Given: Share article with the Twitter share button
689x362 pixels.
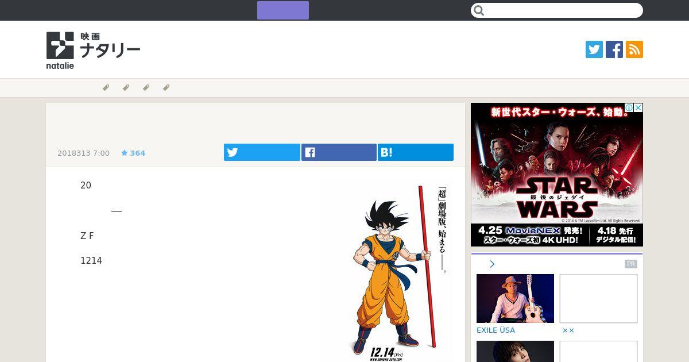Looking at the screenshot, I should click(x=262, y=152).
